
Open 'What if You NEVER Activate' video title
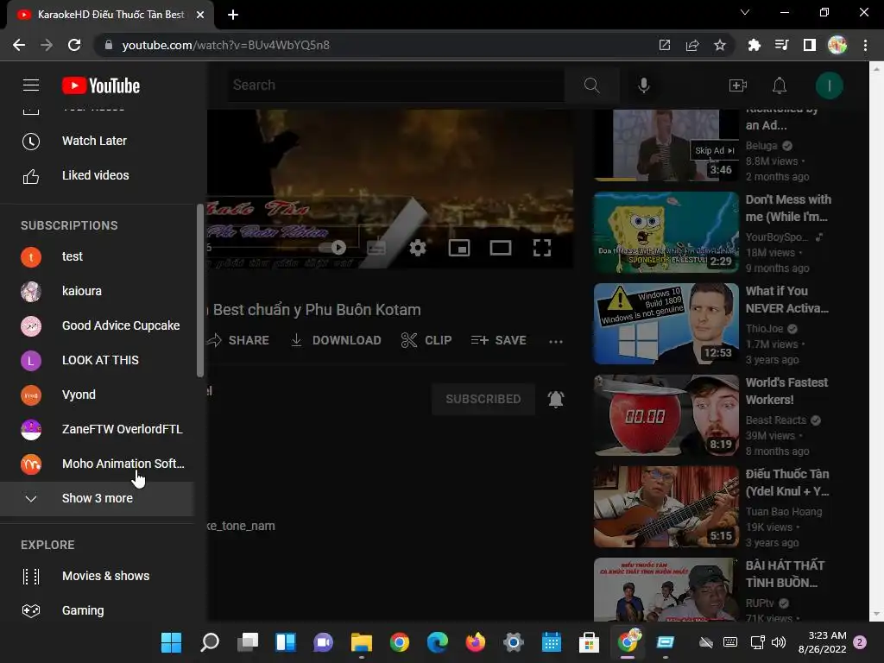click(787, 300)
